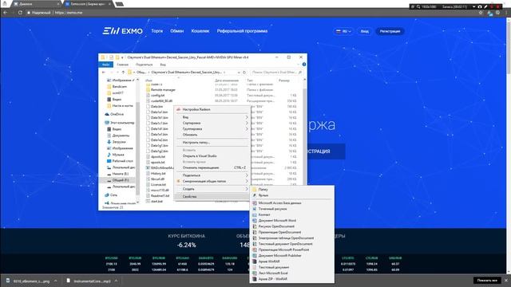Image resolution: width=511 pixels, height=287 pixels.
Task: Click the shared folder synchronization icon
Action: click(178, 181)
